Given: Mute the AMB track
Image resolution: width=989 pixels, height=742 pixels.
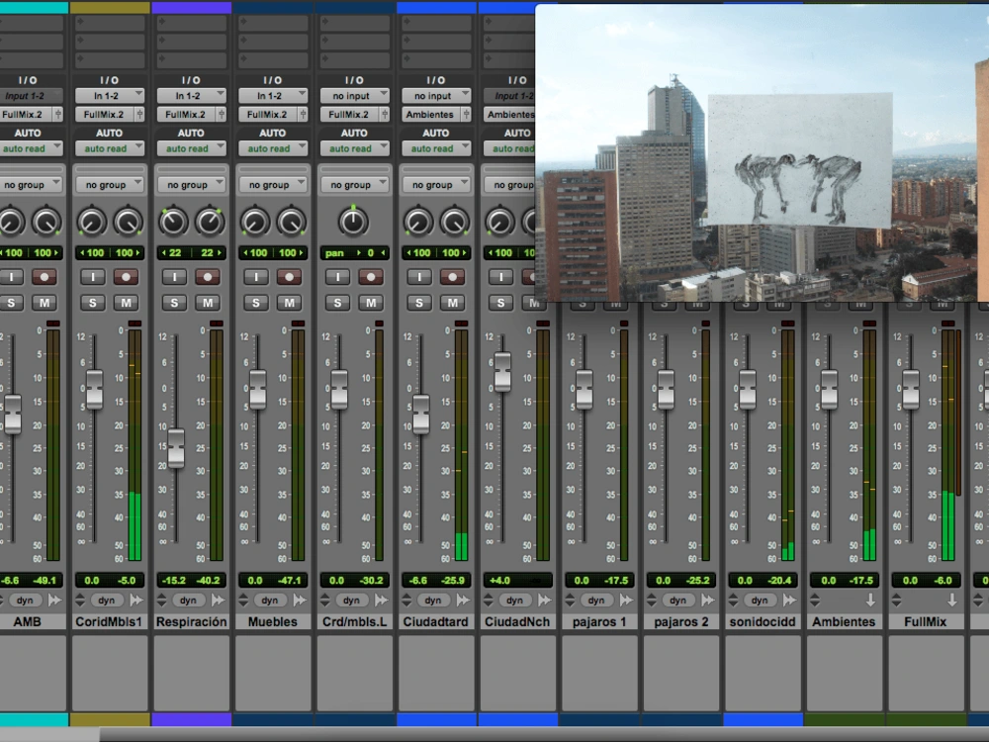Looking at the screenshot, I should 45,303.
